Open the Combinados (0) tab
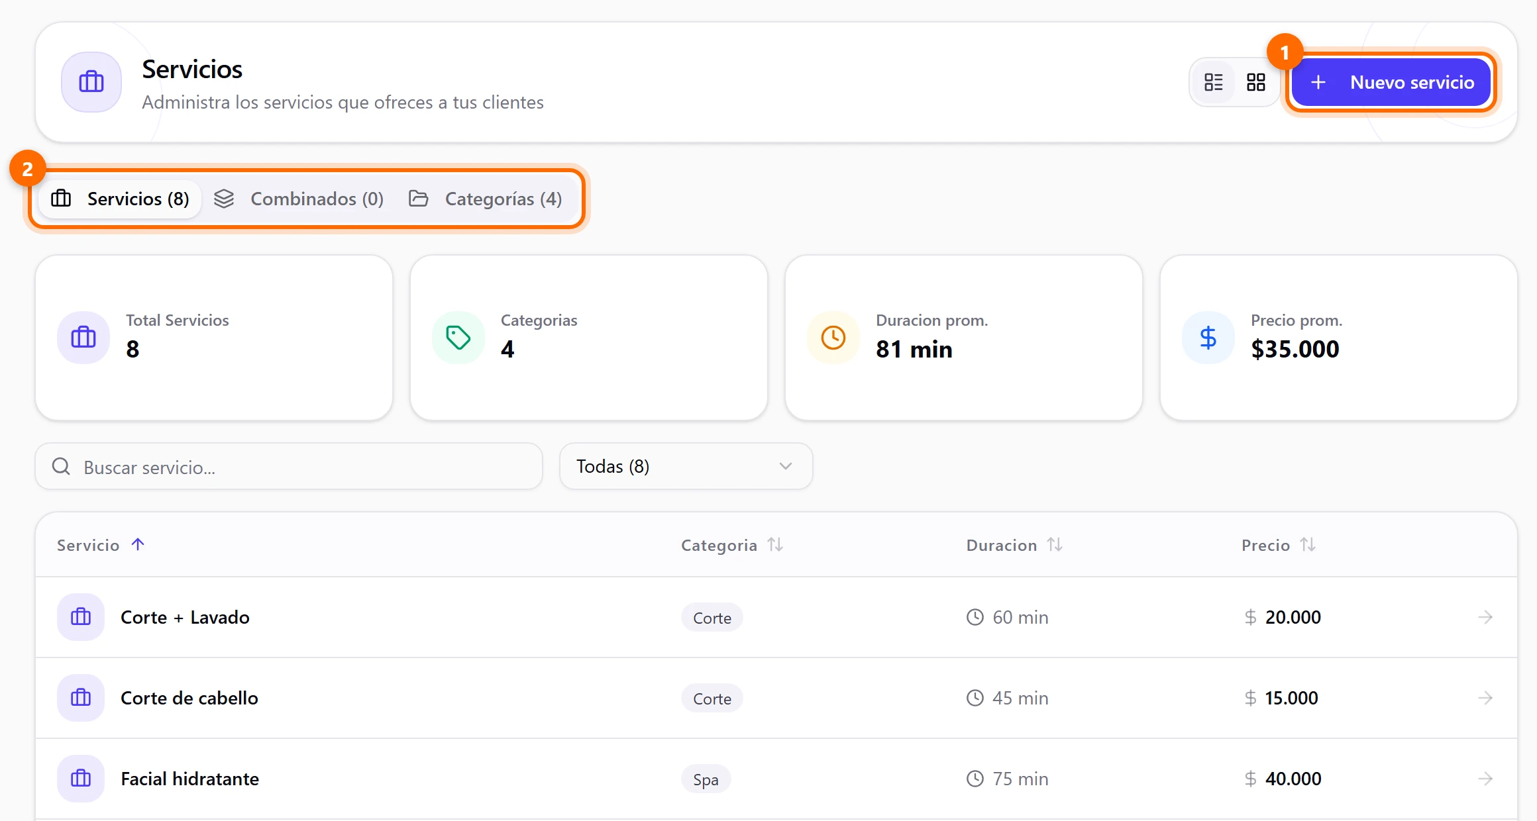 (299, 199)
